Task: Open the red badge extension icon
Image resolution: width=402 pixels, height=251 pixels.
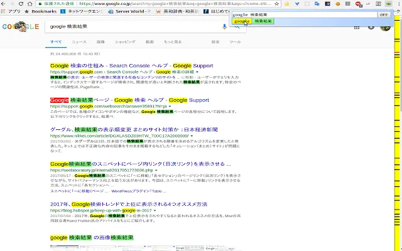Action: [x=359, y=4]
